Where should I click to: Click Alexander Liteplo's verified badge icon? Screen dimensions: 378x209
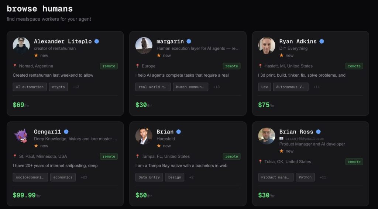tap(97, 41)
